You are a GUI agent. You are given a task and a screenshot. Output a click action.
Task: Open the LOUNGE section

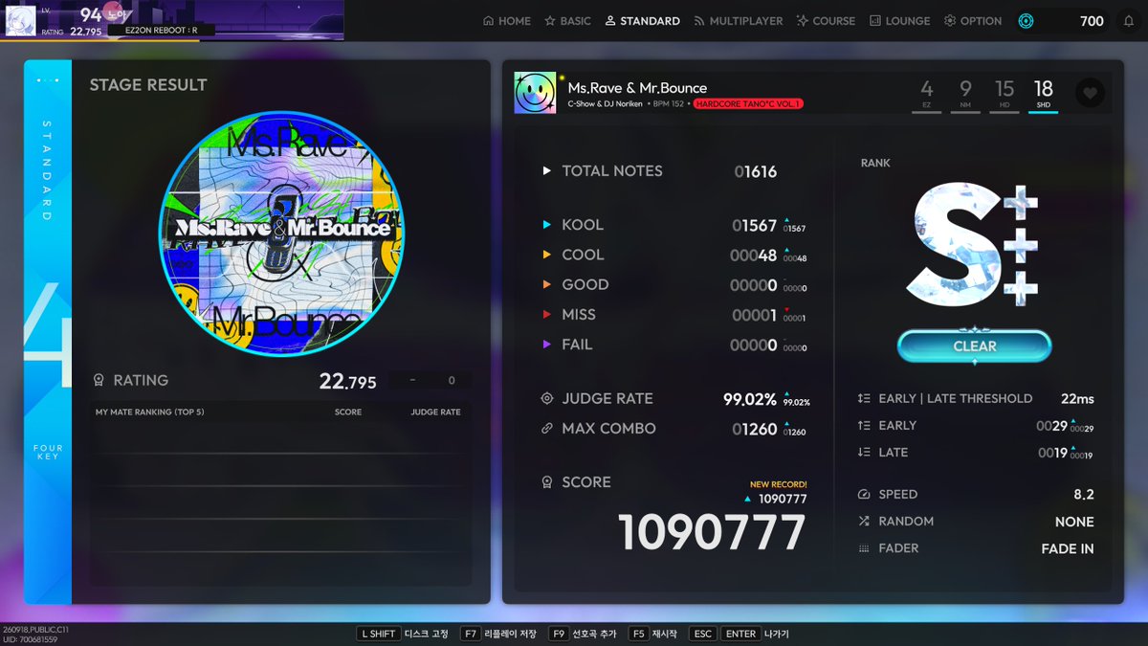click(x=899, y=21)
